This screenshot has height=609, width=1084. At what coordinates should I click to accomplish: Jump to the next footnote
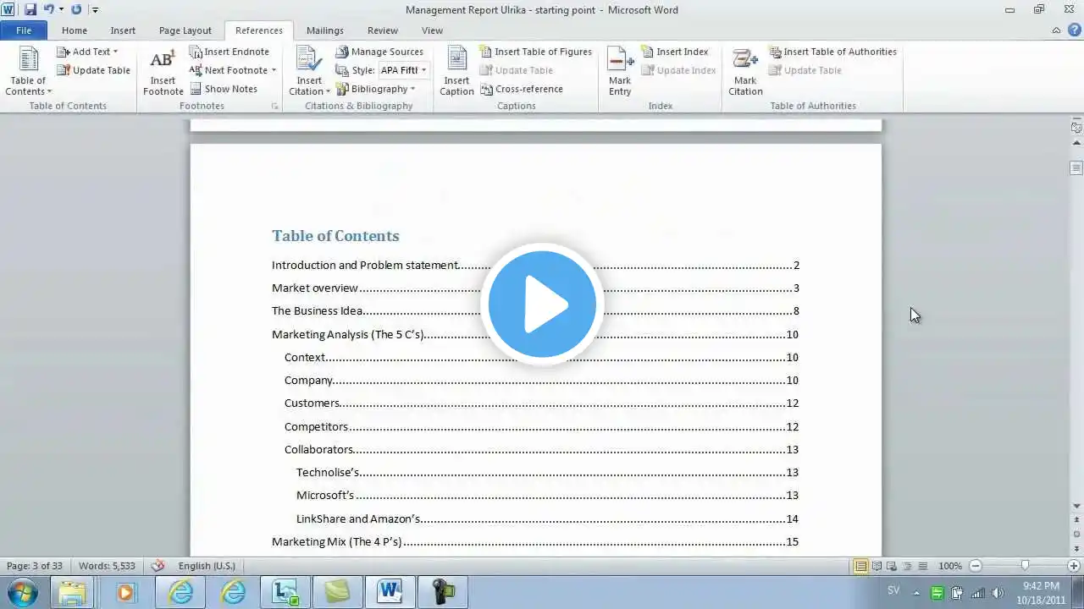pyautogui.click(x=227, y=70)
